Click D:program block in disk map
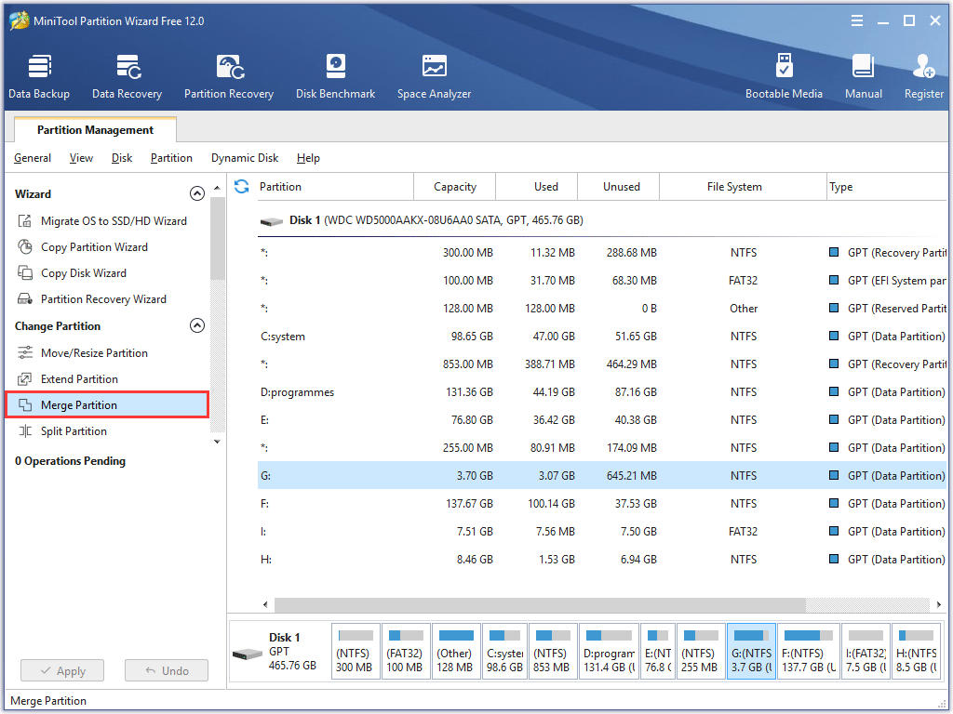Screen dimensions: 953x714 coord(609,652)
